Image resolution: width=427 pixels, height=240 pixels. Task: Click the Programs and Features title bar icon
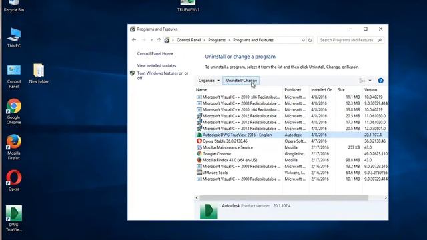pyautogui.click(x=133, y=29)
